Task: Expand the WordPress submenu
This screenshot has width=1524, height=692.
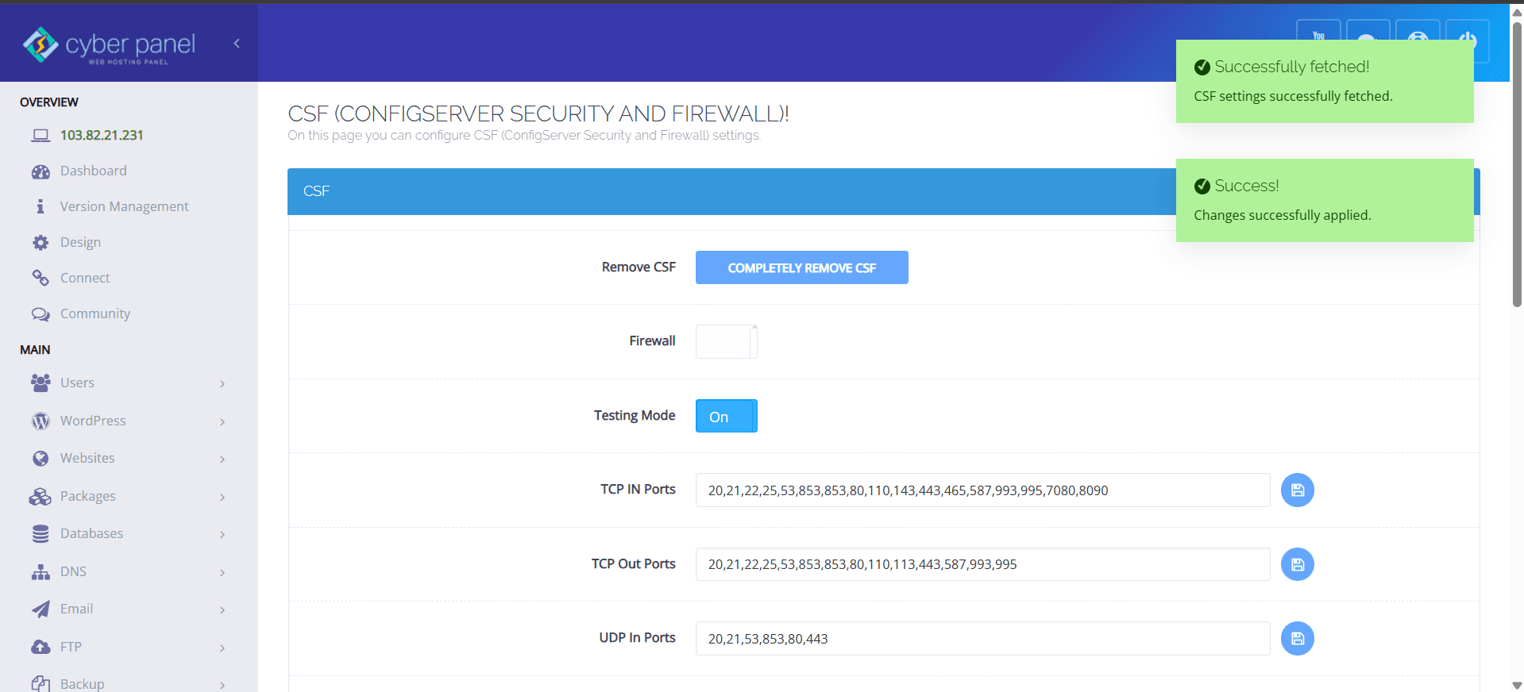Action: [127, 421]
